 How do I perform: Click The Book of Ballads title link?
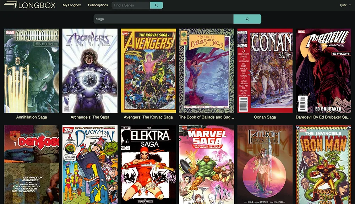pos(207,117)
